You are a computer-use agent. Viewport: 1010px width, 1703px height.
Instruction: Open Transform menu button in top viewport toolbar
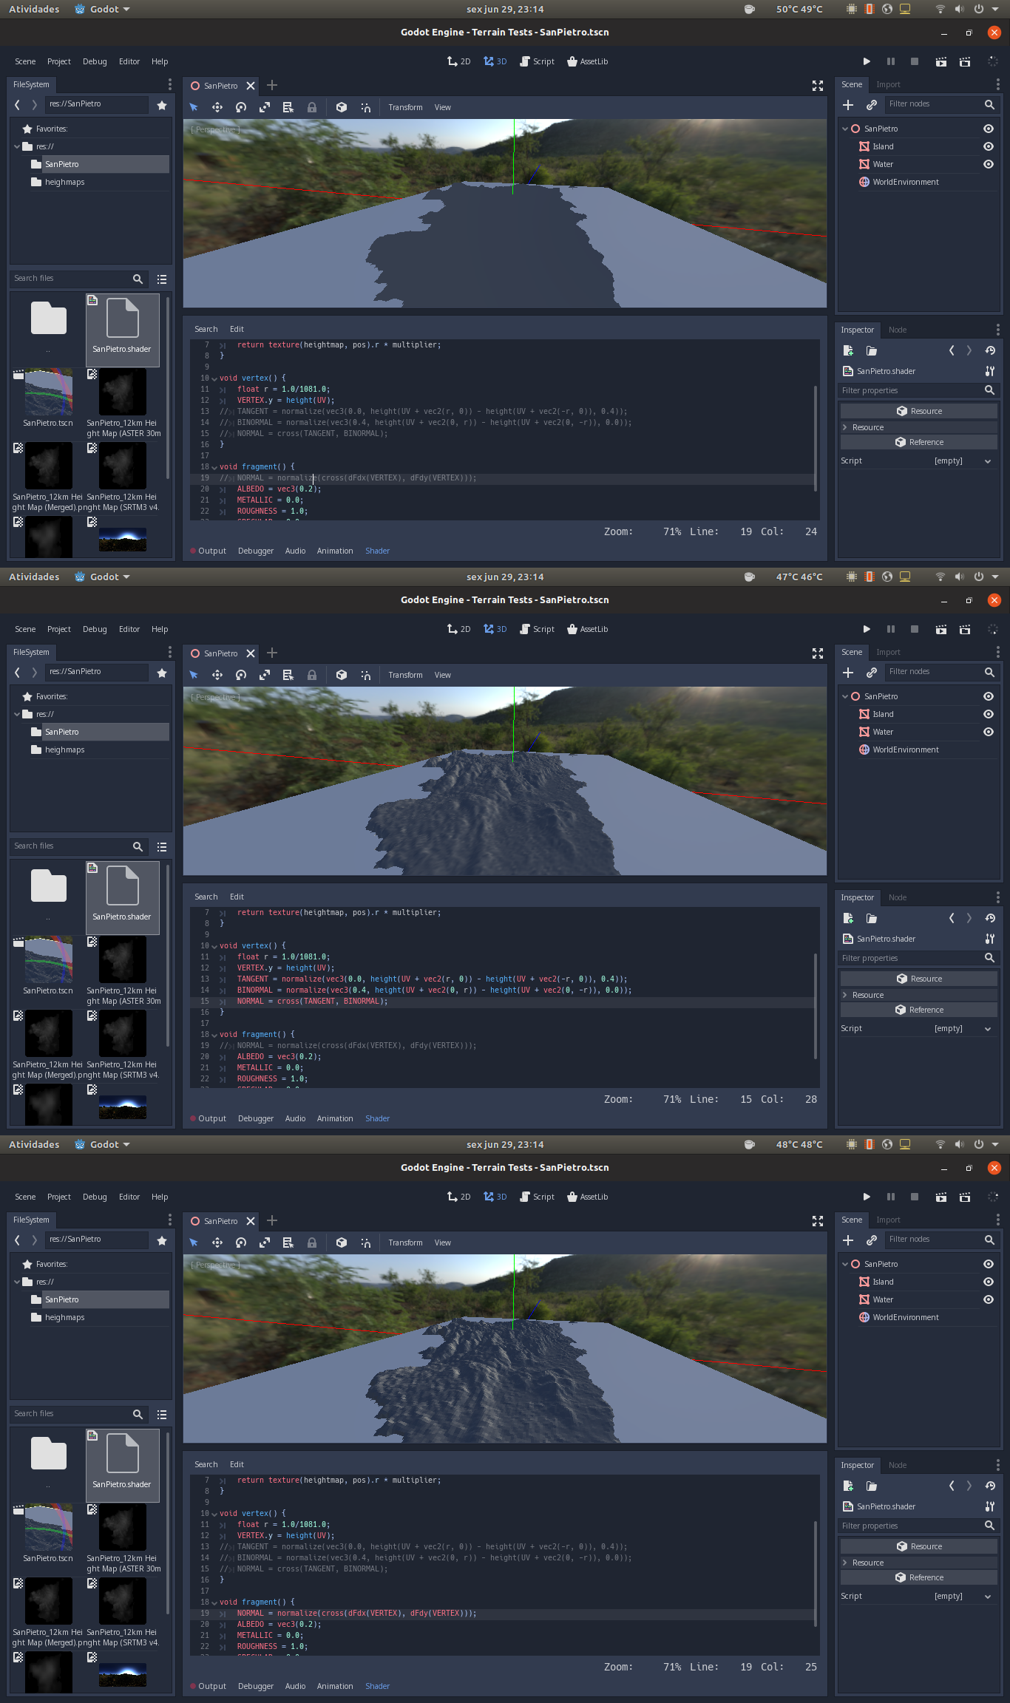click(x=405, y=107)
